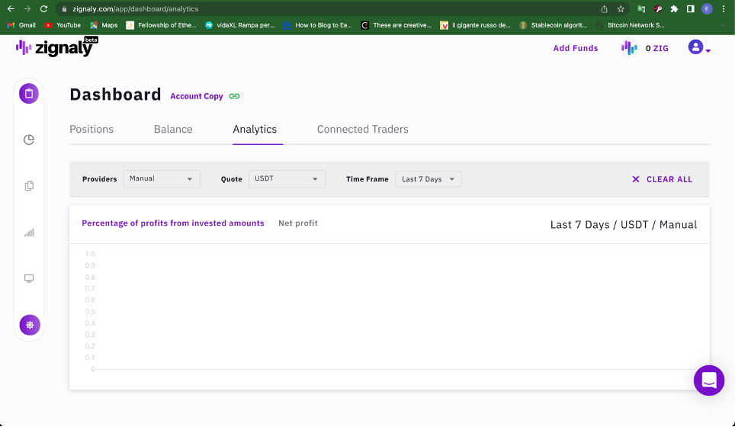Click the Dashboard page title
The width and height of the screenshot is (735, 427).
115,95
